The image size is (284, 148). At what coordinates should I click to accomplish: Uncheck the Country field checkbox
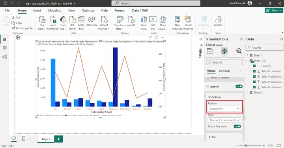pos(254,66)
